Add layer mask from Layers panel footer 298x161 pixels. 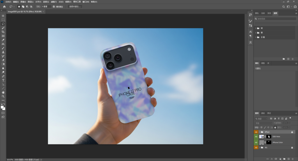pyautogui.click(x=276, y=159)
